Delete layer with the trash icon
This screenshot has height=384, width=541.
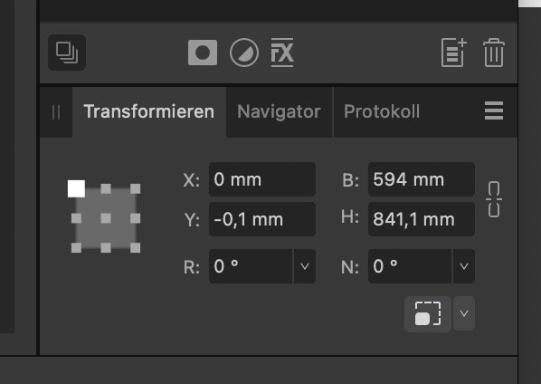tap(494, 53)
